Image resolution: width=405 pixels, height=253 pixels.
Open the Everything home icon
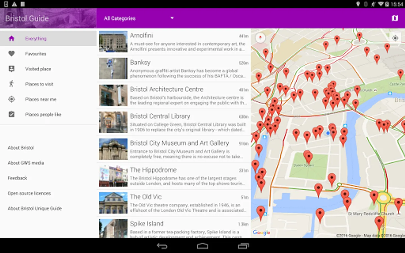tap(11, 39)
